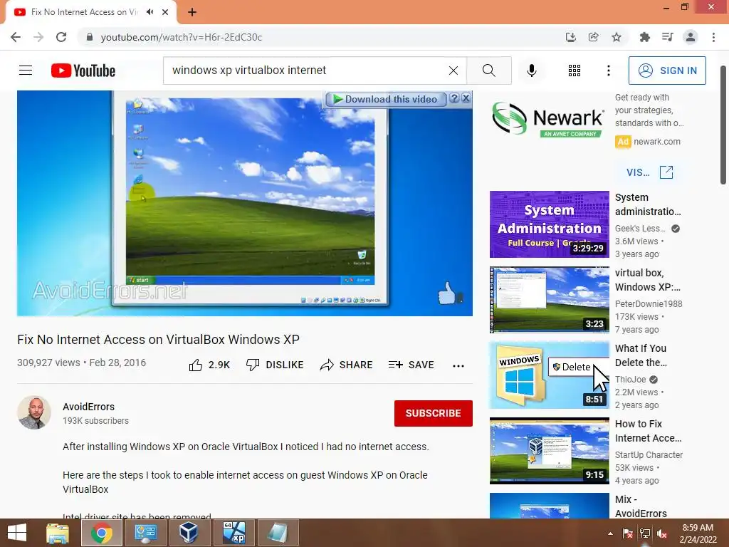Screen dimensions: 729x547
Task: Bookmark this page with the star
Action: (x=617, y=37)
